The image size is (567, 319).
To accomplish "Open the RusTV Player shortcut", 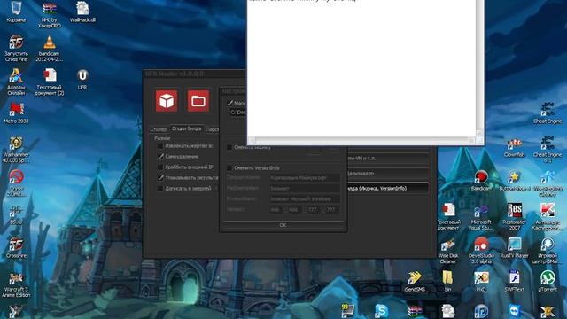I will (x=514, y=247).
